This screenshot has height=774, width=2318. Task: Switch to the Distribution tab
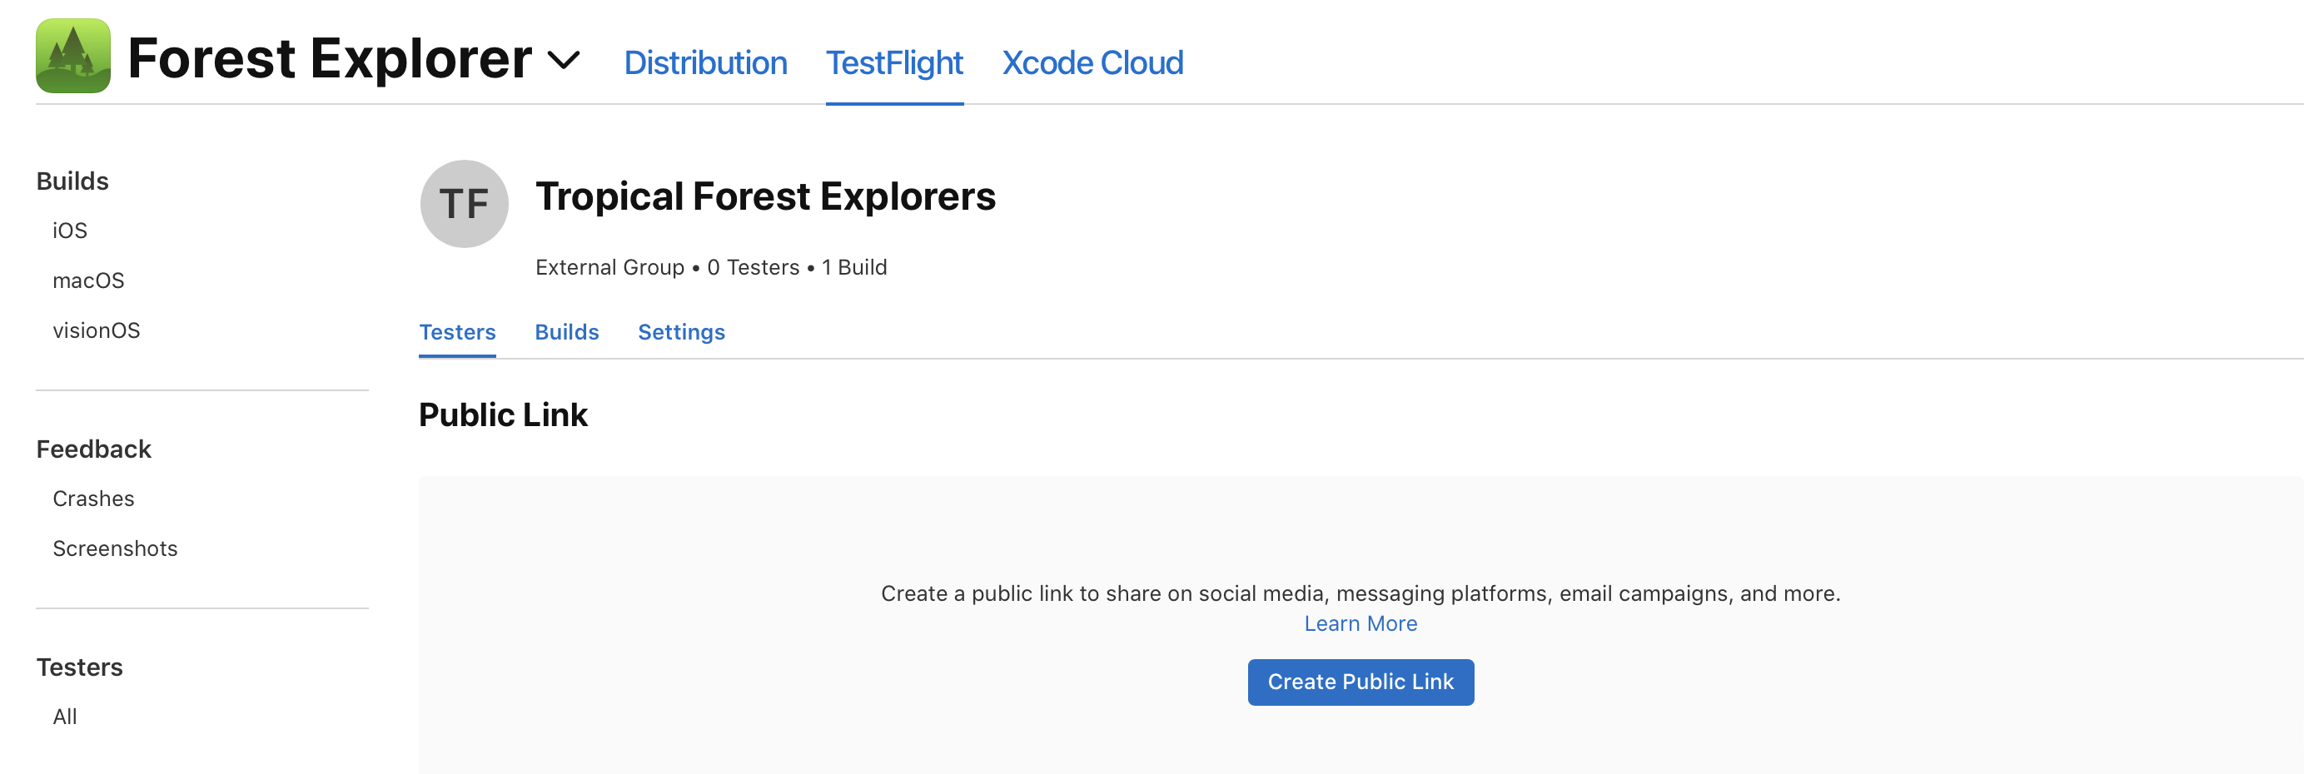pyautogui.click(x=705, y=63)
